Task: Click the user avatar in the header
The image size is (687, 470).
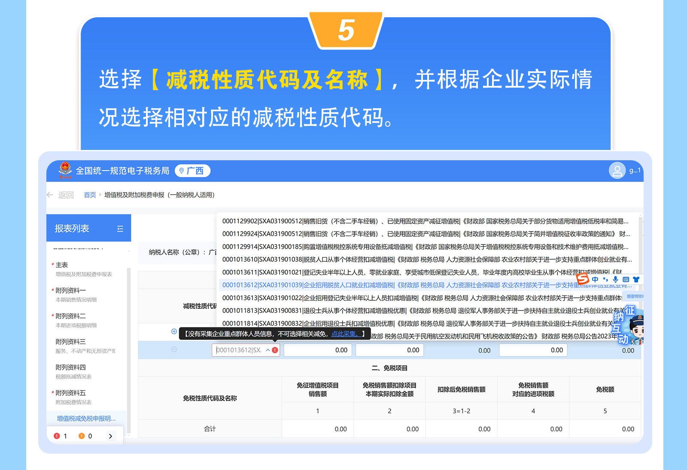Action: (617, 171)
